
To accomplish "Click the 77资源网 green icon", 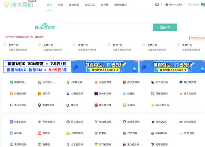I will (124, 133).
